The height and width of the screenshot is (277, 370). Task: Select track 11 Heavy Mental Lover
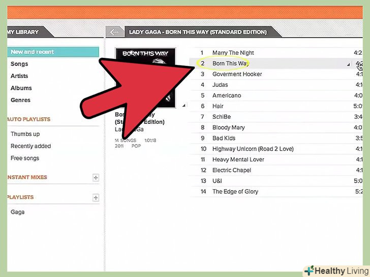coord(276,159)
